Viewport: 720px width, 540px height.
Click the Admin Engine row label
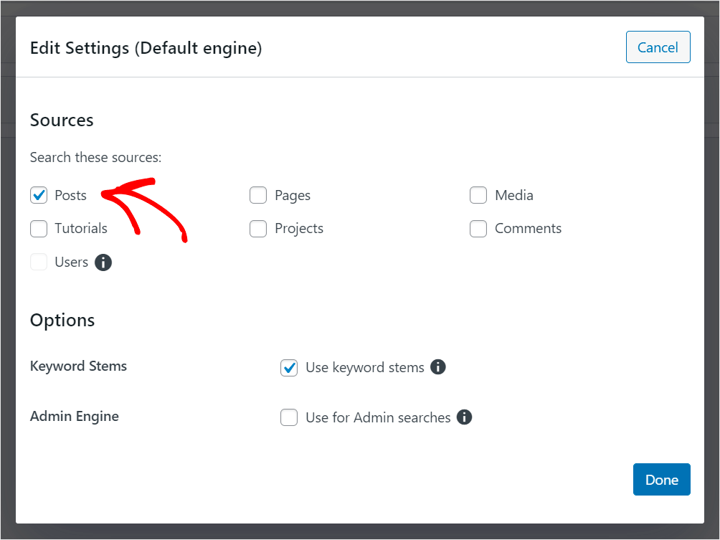coord(75,416)
